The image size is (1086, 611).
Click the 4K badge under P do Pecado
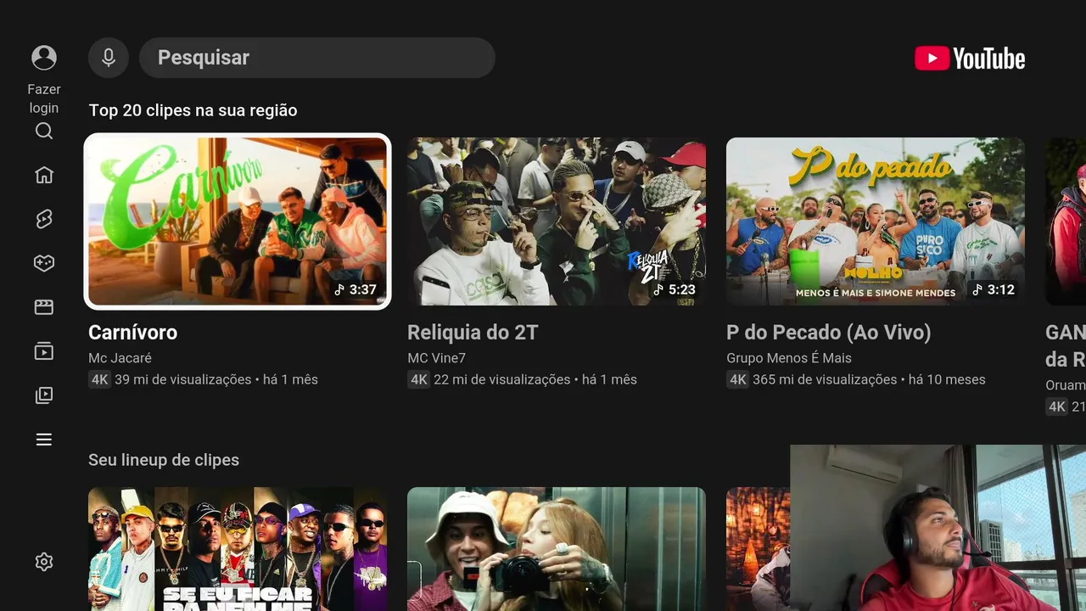(737, 379)
